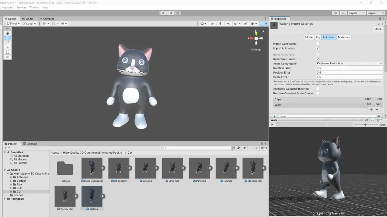Screen dimensions: 387x217
Task: Select the Running animation asset
Action: point(226,170)
